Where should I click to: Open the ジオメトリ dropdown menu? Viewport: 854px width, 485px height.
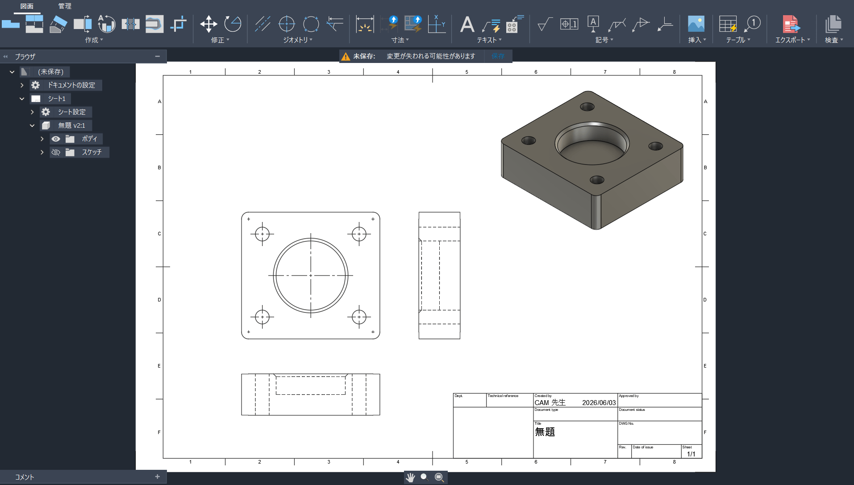298,40
